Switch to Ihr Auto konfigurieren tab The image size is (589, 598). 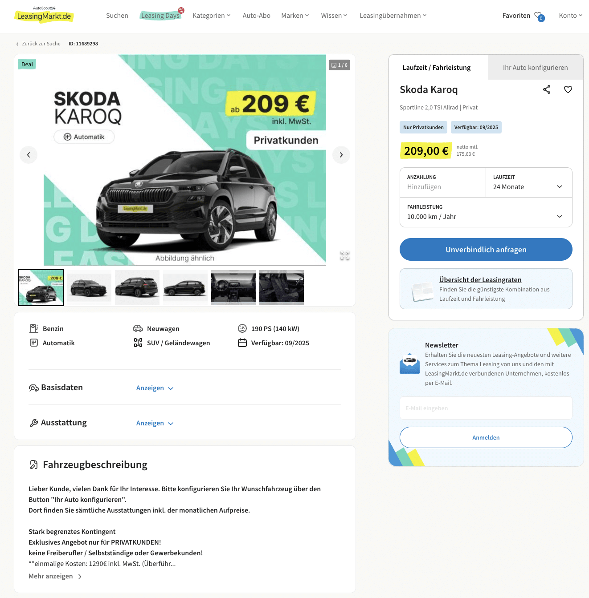(536, 67)
